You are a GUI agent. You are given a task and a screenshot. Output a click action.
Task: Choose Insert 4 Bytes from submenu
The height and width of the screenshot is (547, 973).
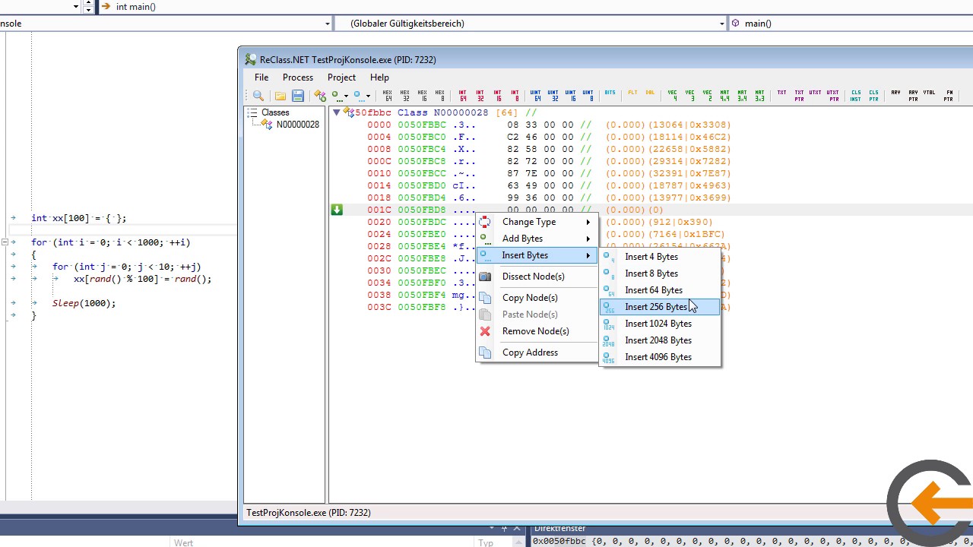[x=659, y=257]
